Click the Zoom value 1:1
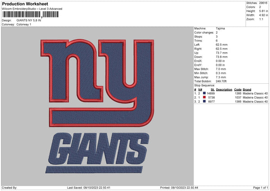Screen dimensions: 270x191 (x=261, y=19)
